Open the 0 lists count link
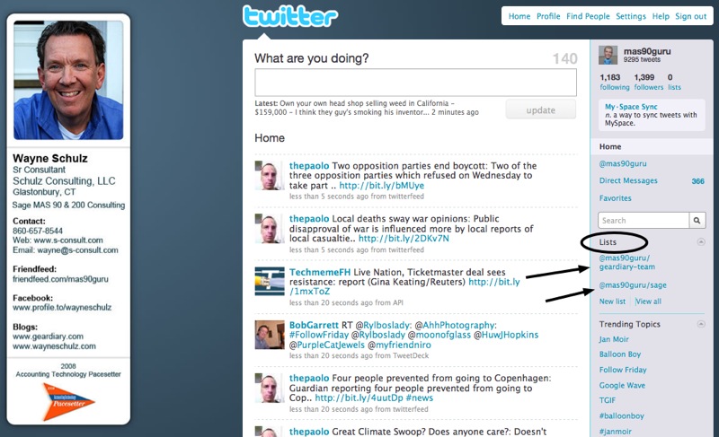Screen dimensions: 719x437 674,82
